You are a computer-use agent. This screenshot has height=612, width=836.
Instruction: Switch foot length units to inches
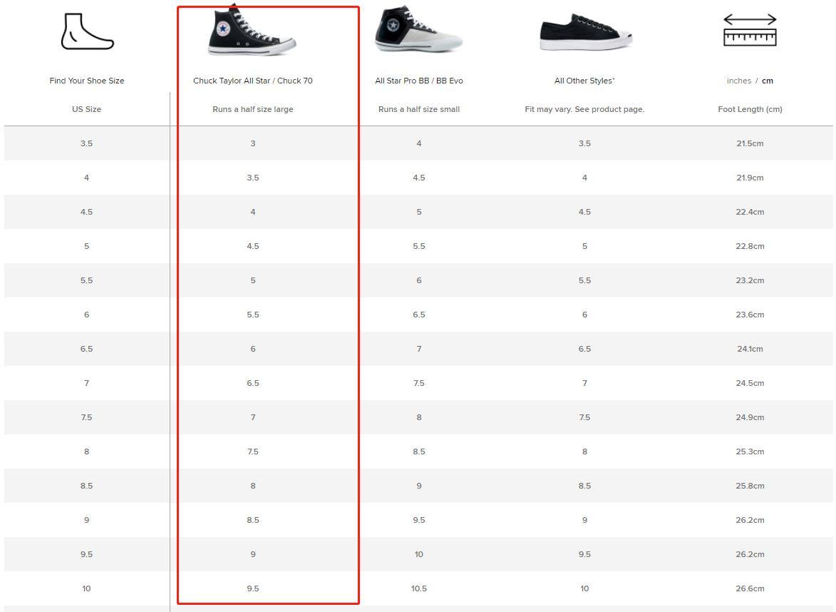738,81
